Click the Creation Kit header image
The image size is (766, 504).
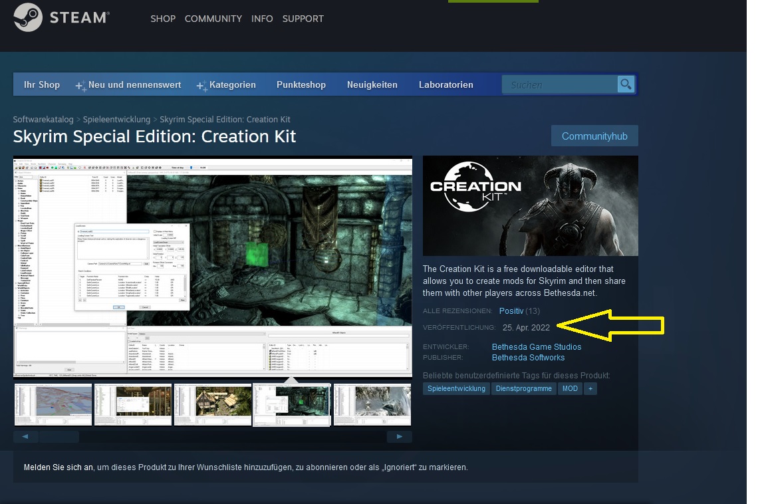tap(530, 205)
